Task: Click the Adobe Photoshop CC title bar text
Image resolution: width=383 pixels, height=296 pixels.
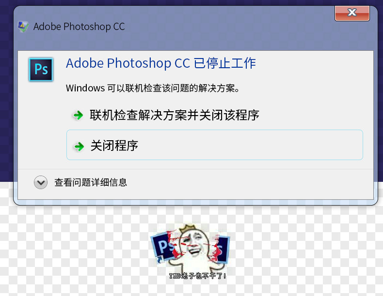Action: 79,27
